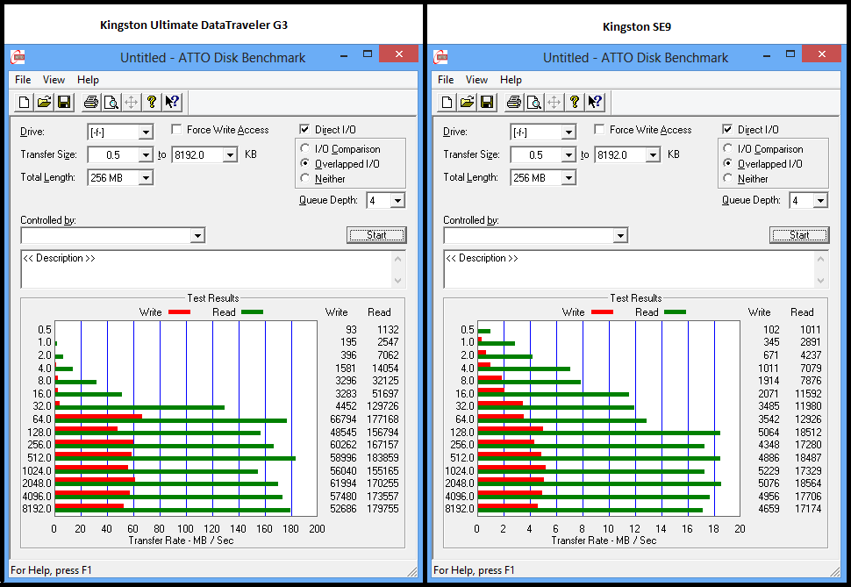
Task: Open Drive dropdown in Kingston SE9 window
Action: pyautogui.click(x=569, y=132)
